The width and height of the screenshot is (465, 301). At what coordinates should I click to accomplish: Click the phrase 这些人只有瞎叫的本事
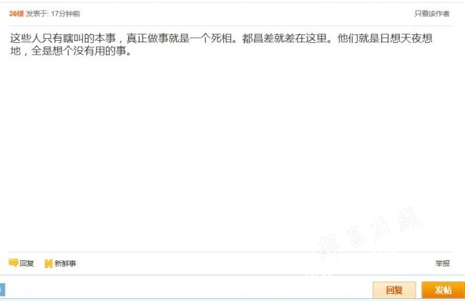[x=62, y=38]
